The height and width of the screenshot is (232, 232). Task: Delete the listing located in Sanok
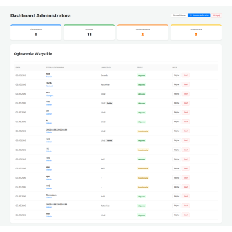pyautogui.click(x=186, y=75)
